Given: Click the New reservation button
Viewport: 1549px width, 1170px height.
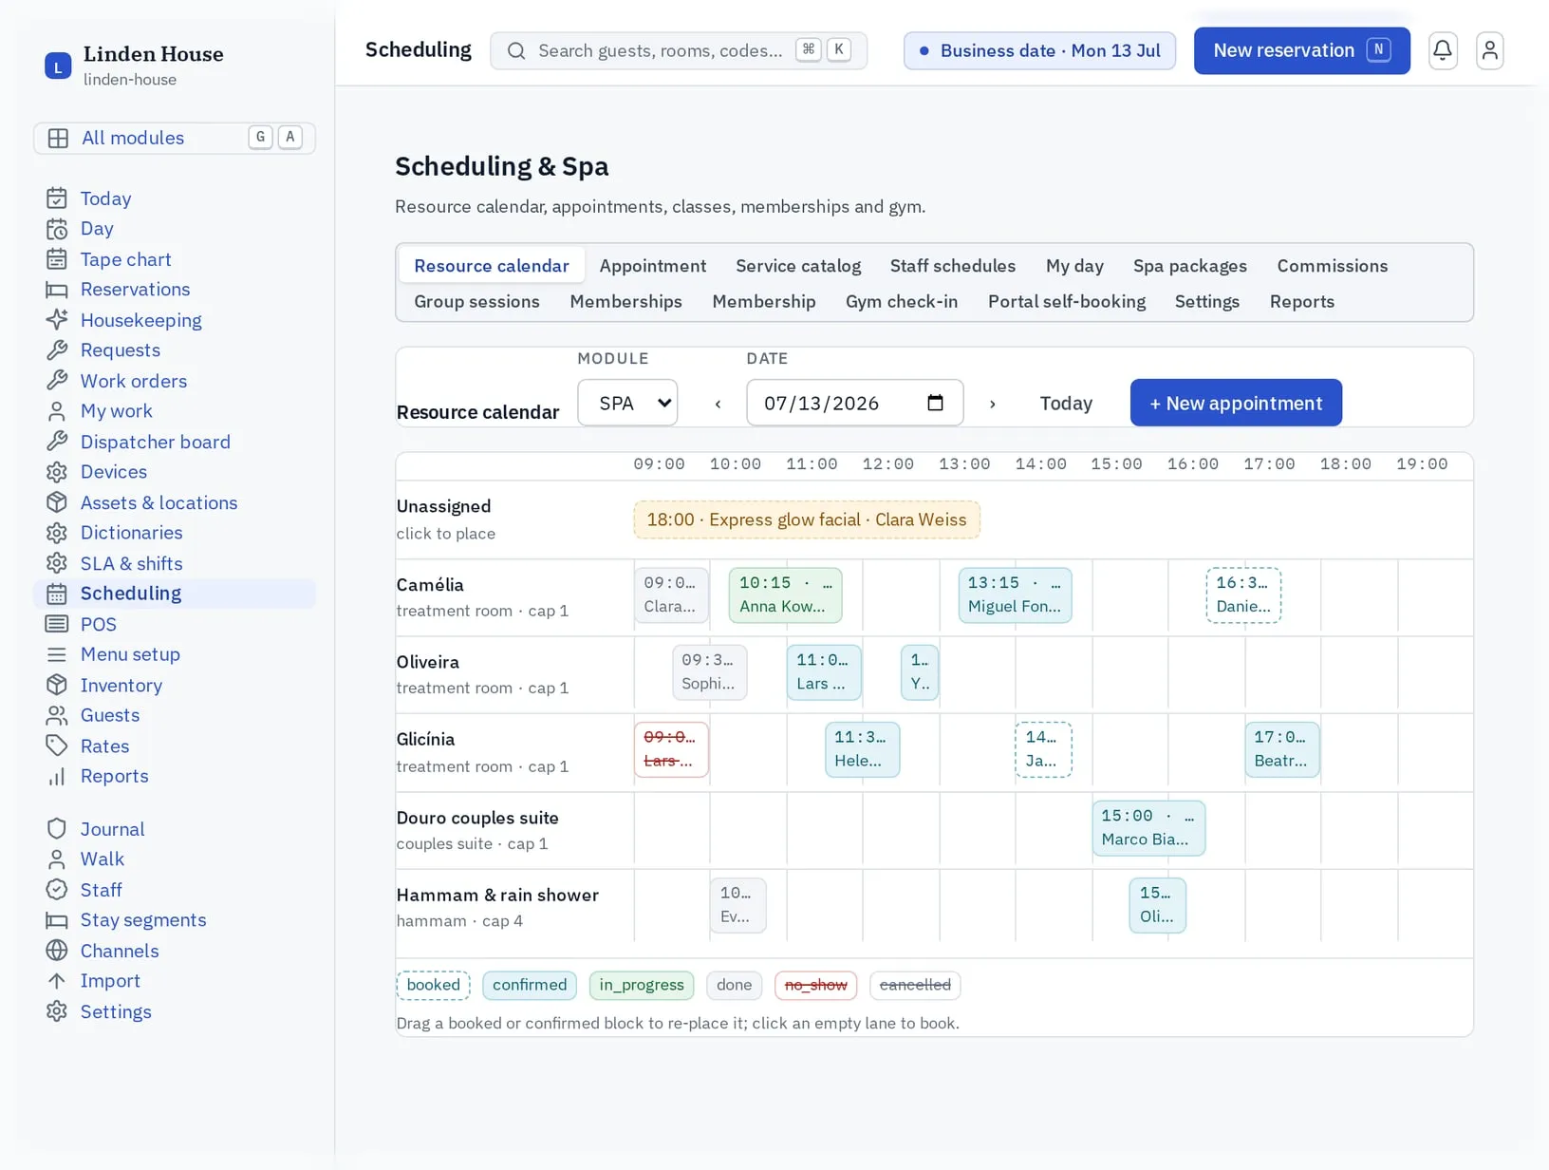Looking at the screenshot, I should (x=1301, y=50).
